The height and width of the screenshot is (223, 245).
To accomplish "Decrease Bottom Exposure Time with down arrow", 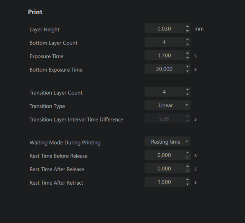I will click(187, 71).
